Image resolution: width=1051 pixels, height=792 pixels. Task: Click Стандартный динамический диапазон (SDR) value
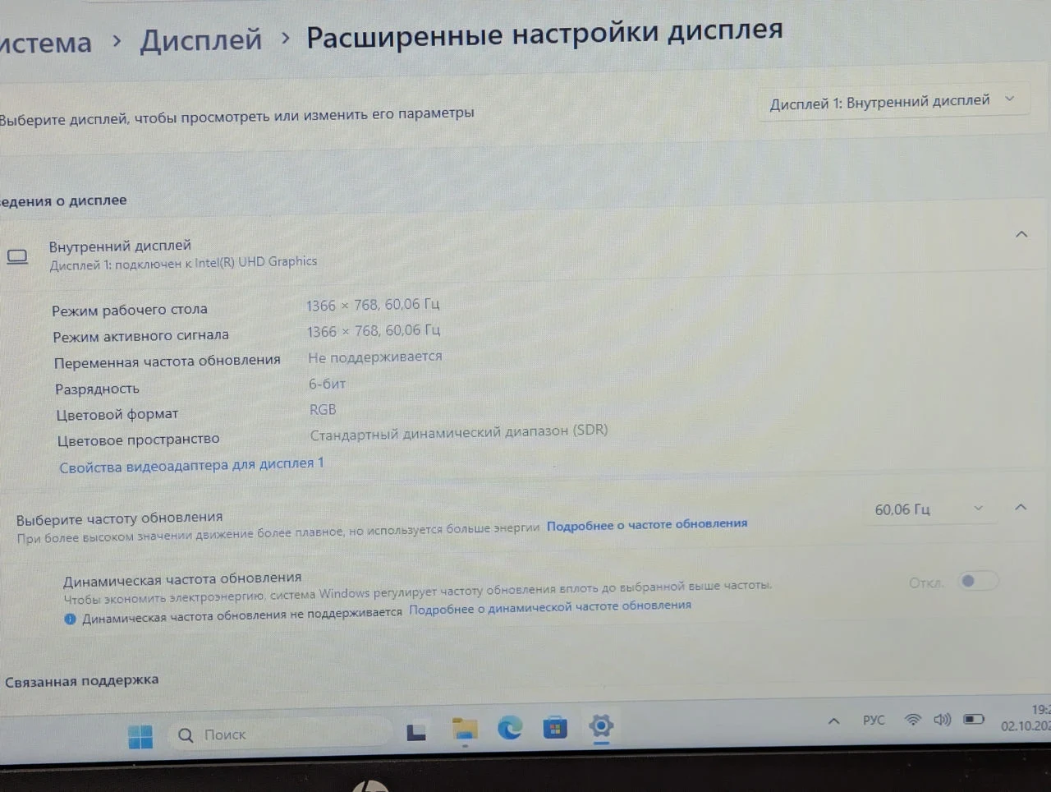point(459,432)
